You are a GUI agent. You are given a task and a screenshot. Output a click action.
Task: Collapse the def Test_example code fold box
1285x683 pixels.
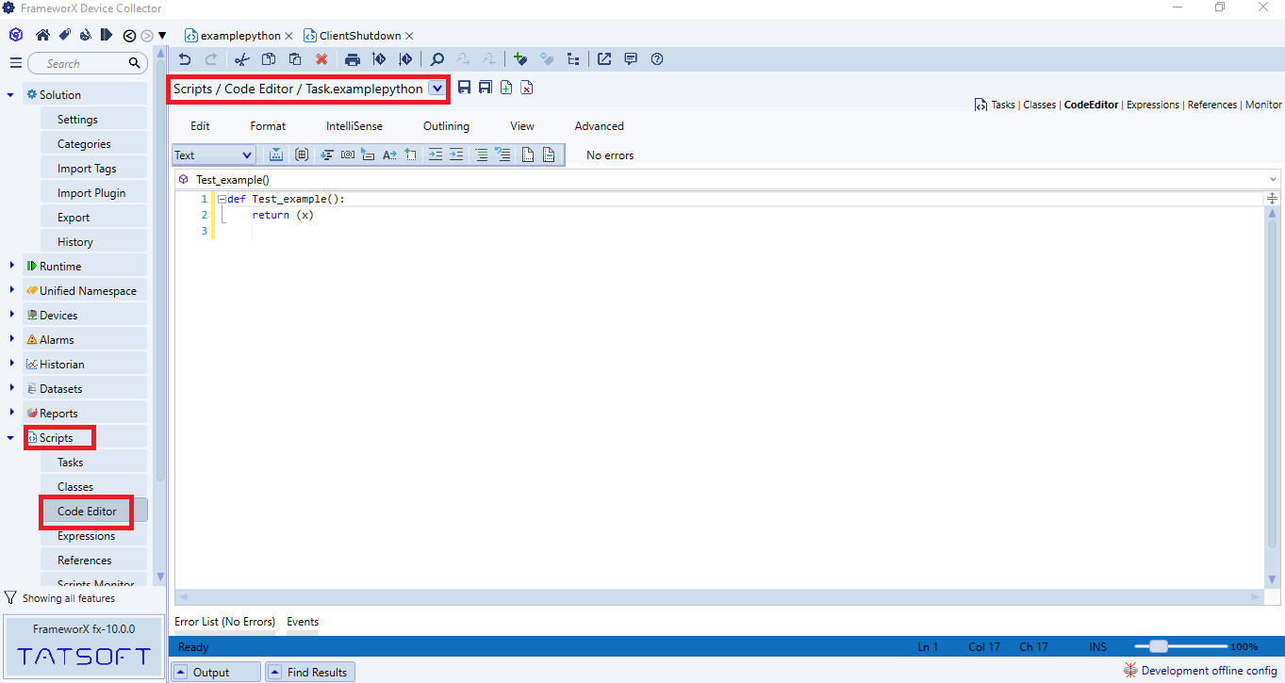click(x=222, y=200)
